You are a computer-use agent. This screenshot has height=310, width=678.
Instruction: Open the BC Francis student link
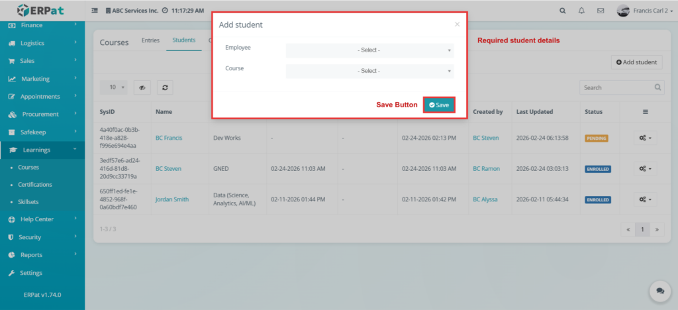click(x=169, y=138)
